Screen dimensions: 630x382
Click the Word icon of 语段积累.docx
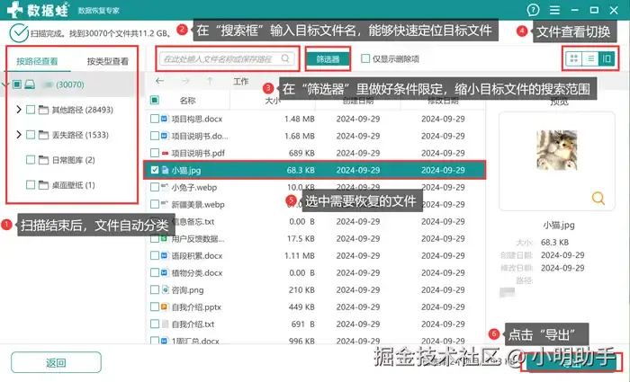tap(165, 255)
